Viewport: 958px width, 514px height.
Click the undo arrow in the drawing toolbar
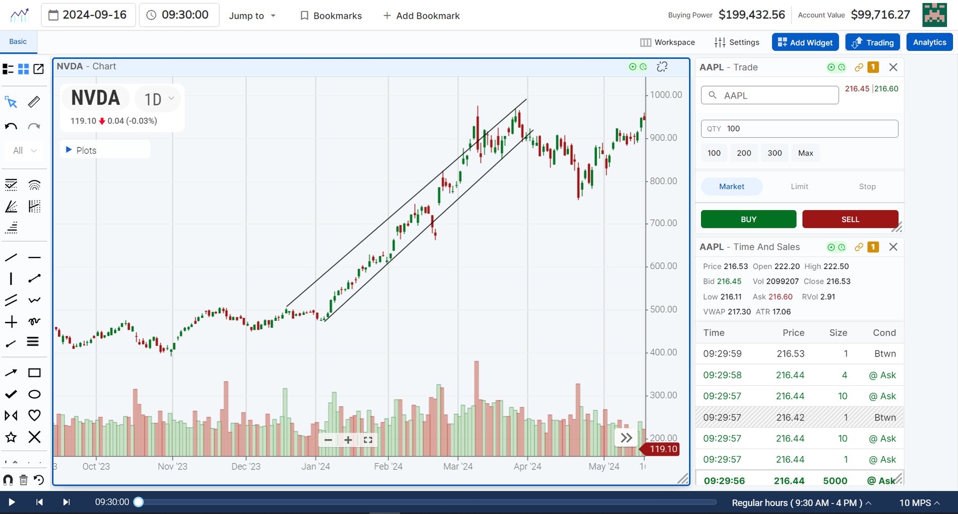[x=10, y=127]
